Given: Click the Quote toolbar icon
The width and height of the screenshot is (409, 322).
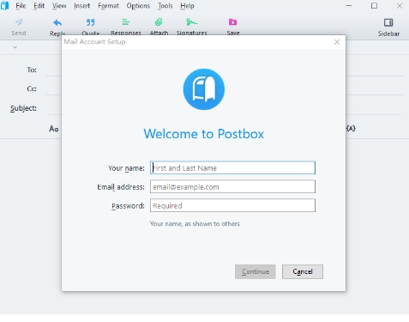Looking at the screenshot, I should point(90,22).
